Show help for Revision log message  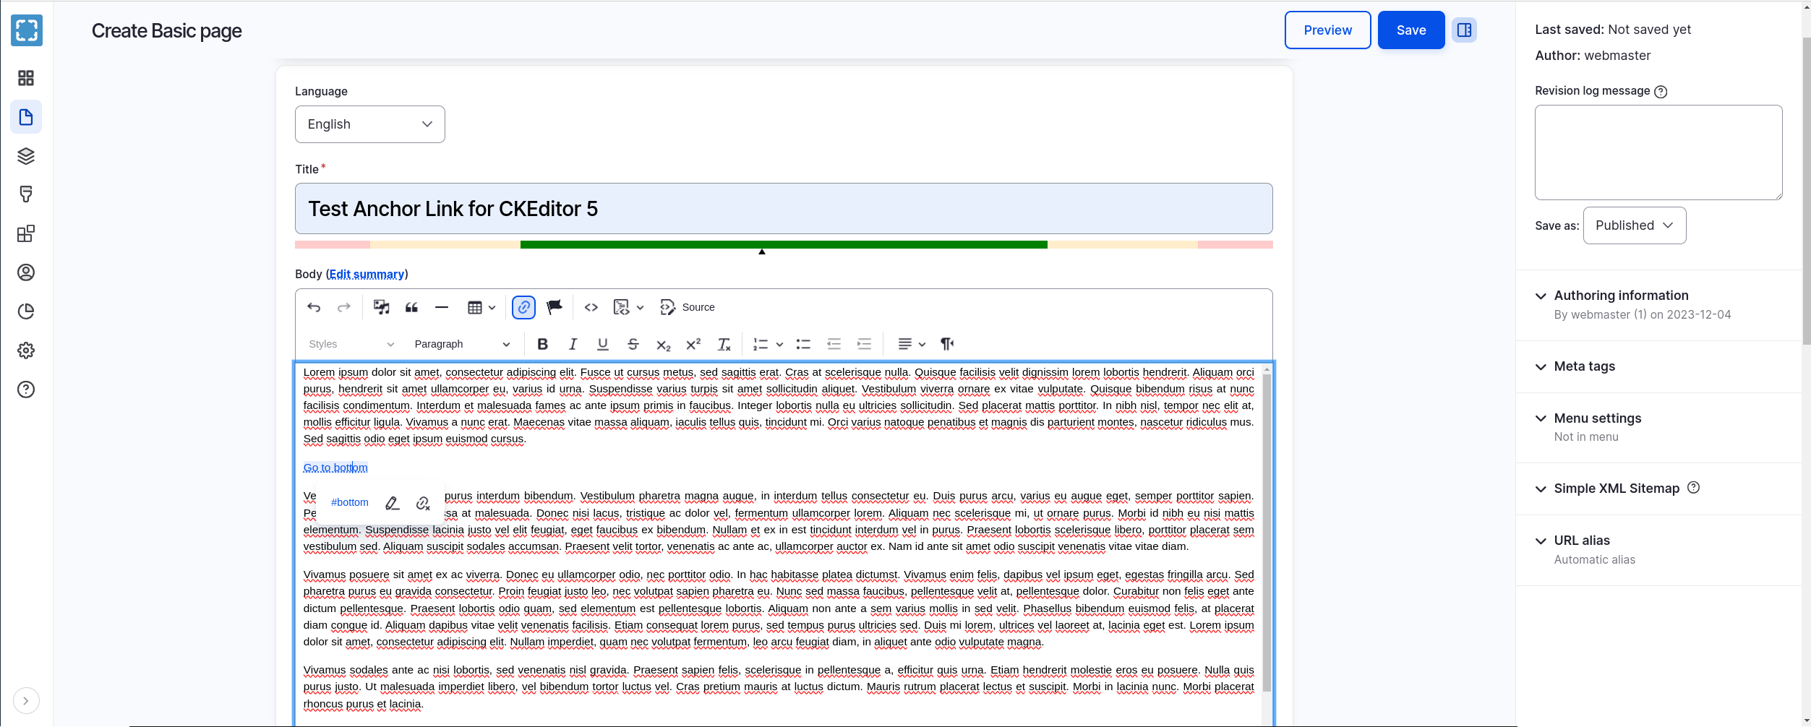pos(1661,92)
